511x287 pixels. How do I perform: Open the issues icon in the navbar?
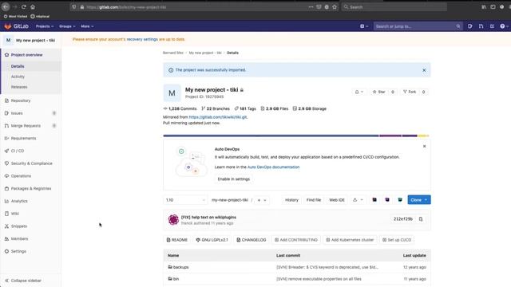(x=470, y=26)
